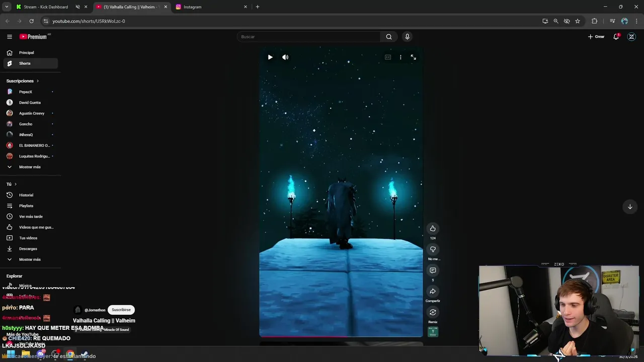
Task: Open the Chrome profile avatar
Action: [x=624, y=21]
